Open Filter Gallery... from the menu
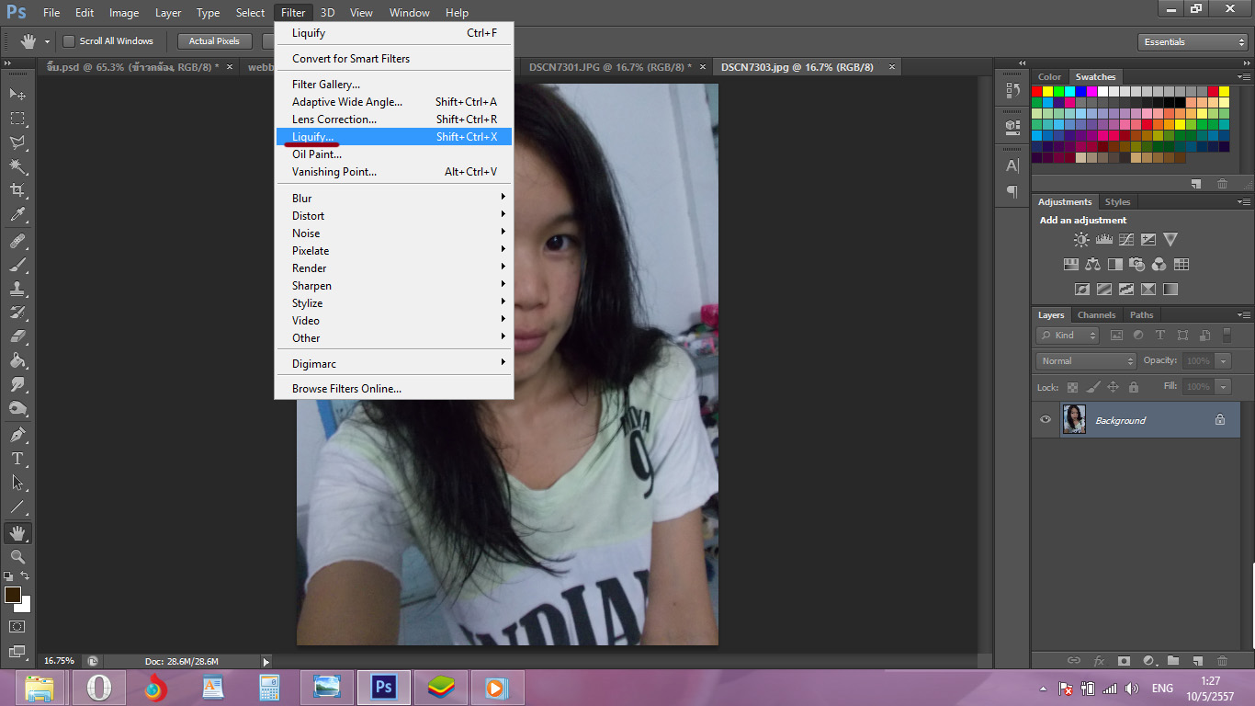1255x706 pixels. point(393,85)
